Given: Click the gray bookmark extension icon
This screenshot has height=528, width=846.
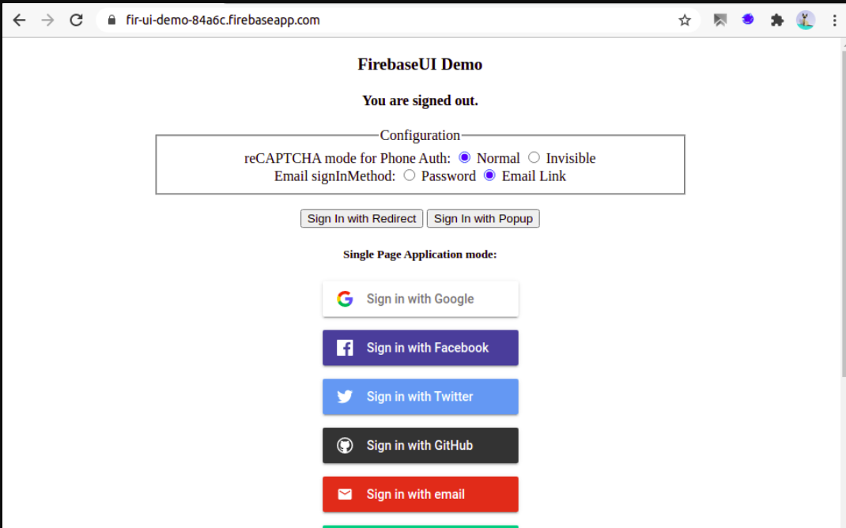Looking at the screenshot, I should [719, 21].
